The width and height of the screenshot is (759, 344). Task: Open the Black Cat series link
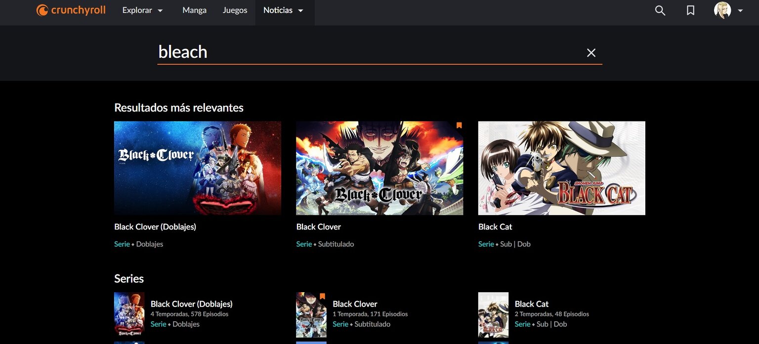[x=495, y=227]
